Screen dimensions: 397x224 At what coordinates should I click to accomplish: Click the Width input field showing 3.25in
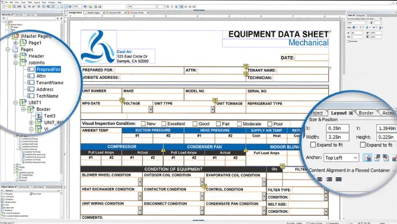tap(338, 137)
